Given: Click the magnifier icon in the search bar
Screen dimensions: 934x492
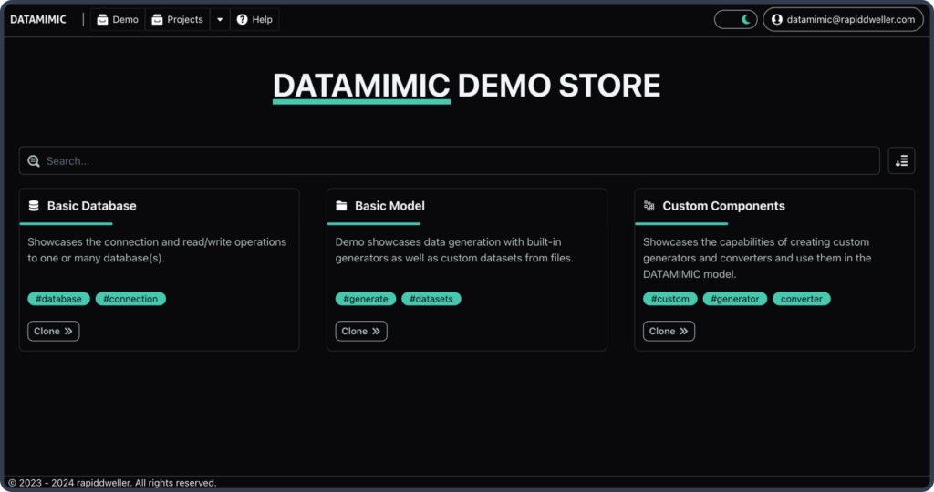Looking at the screenshot, I should 34,161.
